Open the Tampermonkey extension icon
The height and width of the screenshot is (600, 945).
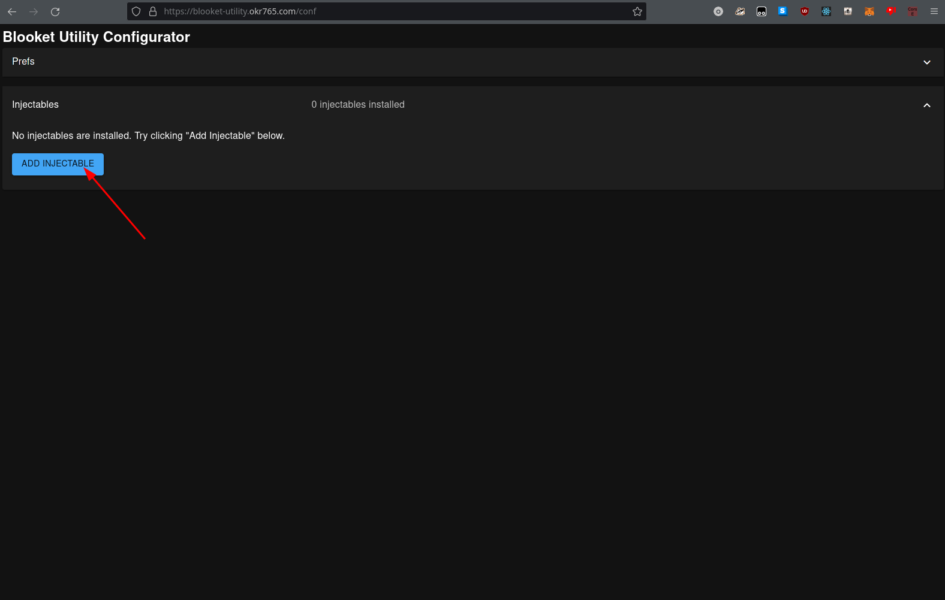[762, 11]
